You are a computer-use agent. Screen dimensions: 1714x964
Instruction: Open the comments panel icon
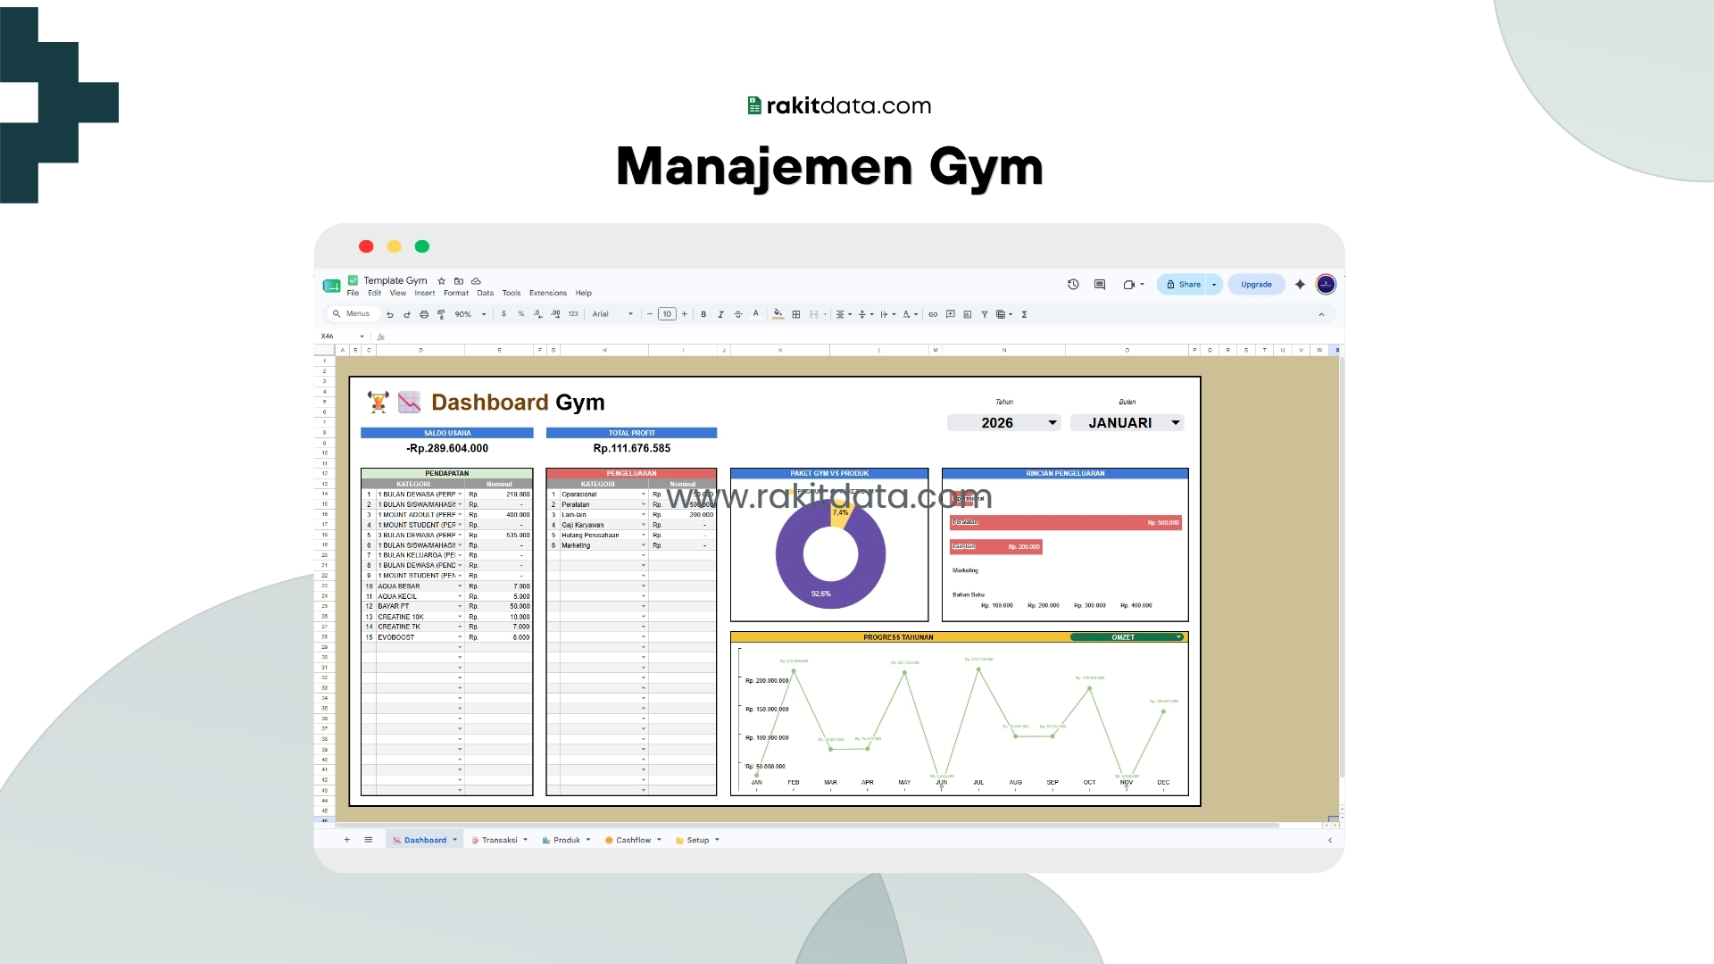[x=1100, y=285]
